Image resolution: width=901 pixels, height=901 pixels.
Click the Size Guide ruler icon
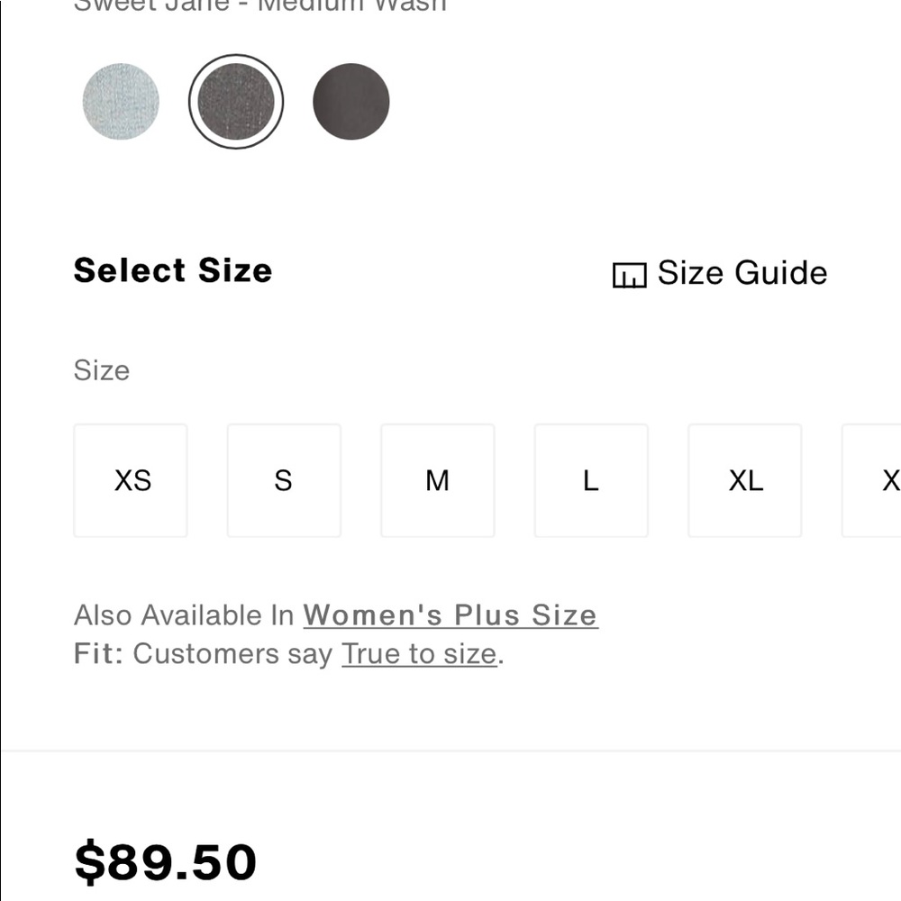pyautogui.click(x=629, y=275)
